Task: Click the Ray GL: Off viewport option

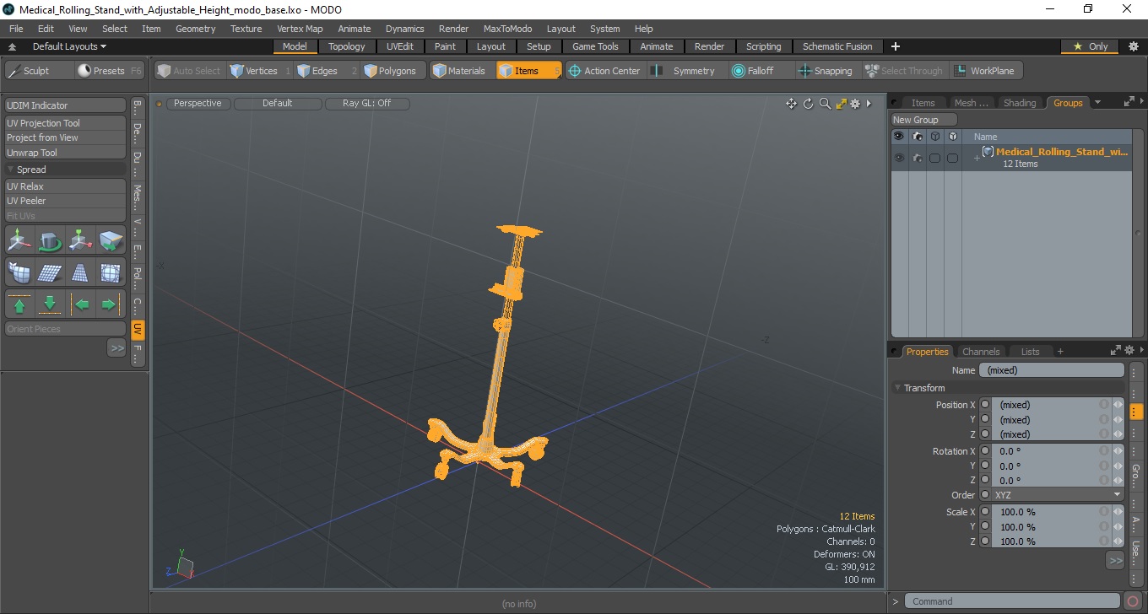Action: coord(367,104)
